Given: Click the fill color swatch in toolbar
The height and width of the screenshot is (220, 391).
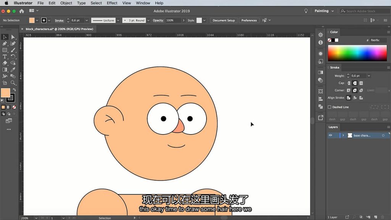Looking at the screenshot, I should pyautogui.click(x=5, y=93).
